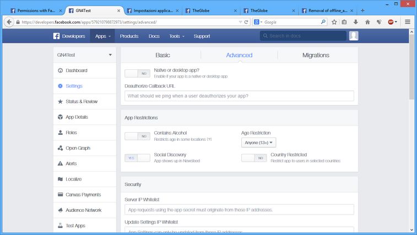Toggle the Social Discovery switch
Screen dimensions: 417x235
tap(137, 158)
